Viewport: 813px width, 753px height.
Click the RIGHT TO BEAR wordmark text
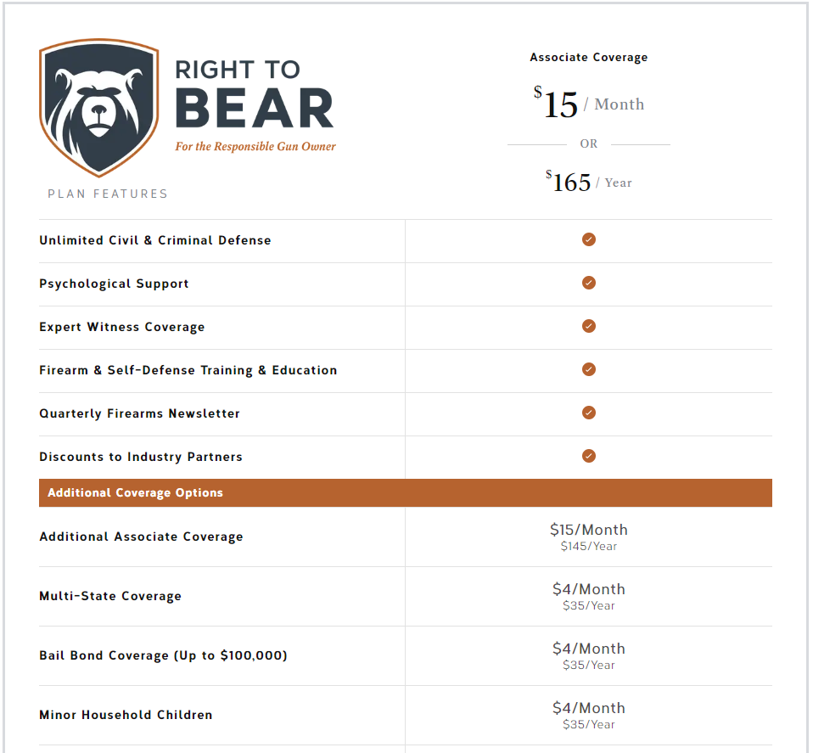254,93
